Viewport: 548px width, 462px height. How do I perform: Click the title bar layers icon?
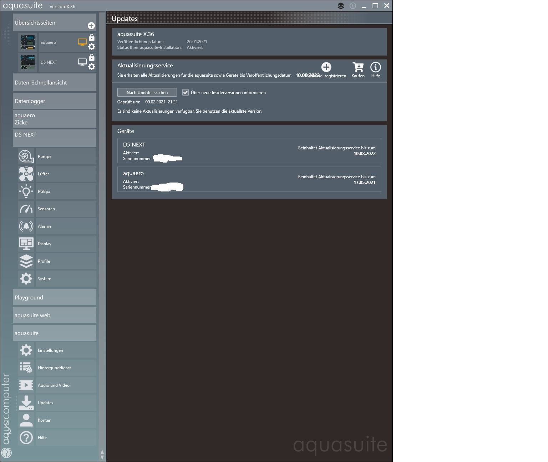pos(341,6)
